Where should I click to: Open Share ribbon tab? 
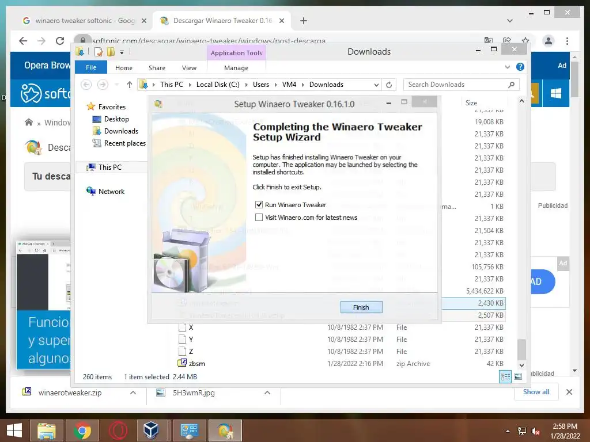(x=157, y=68)
